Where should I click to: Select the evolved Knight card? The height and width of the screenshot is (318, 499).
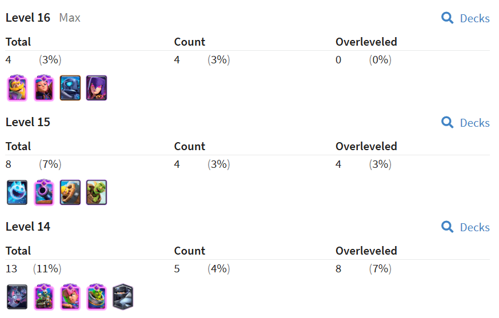pyautogui.click(x=17, y=88)
